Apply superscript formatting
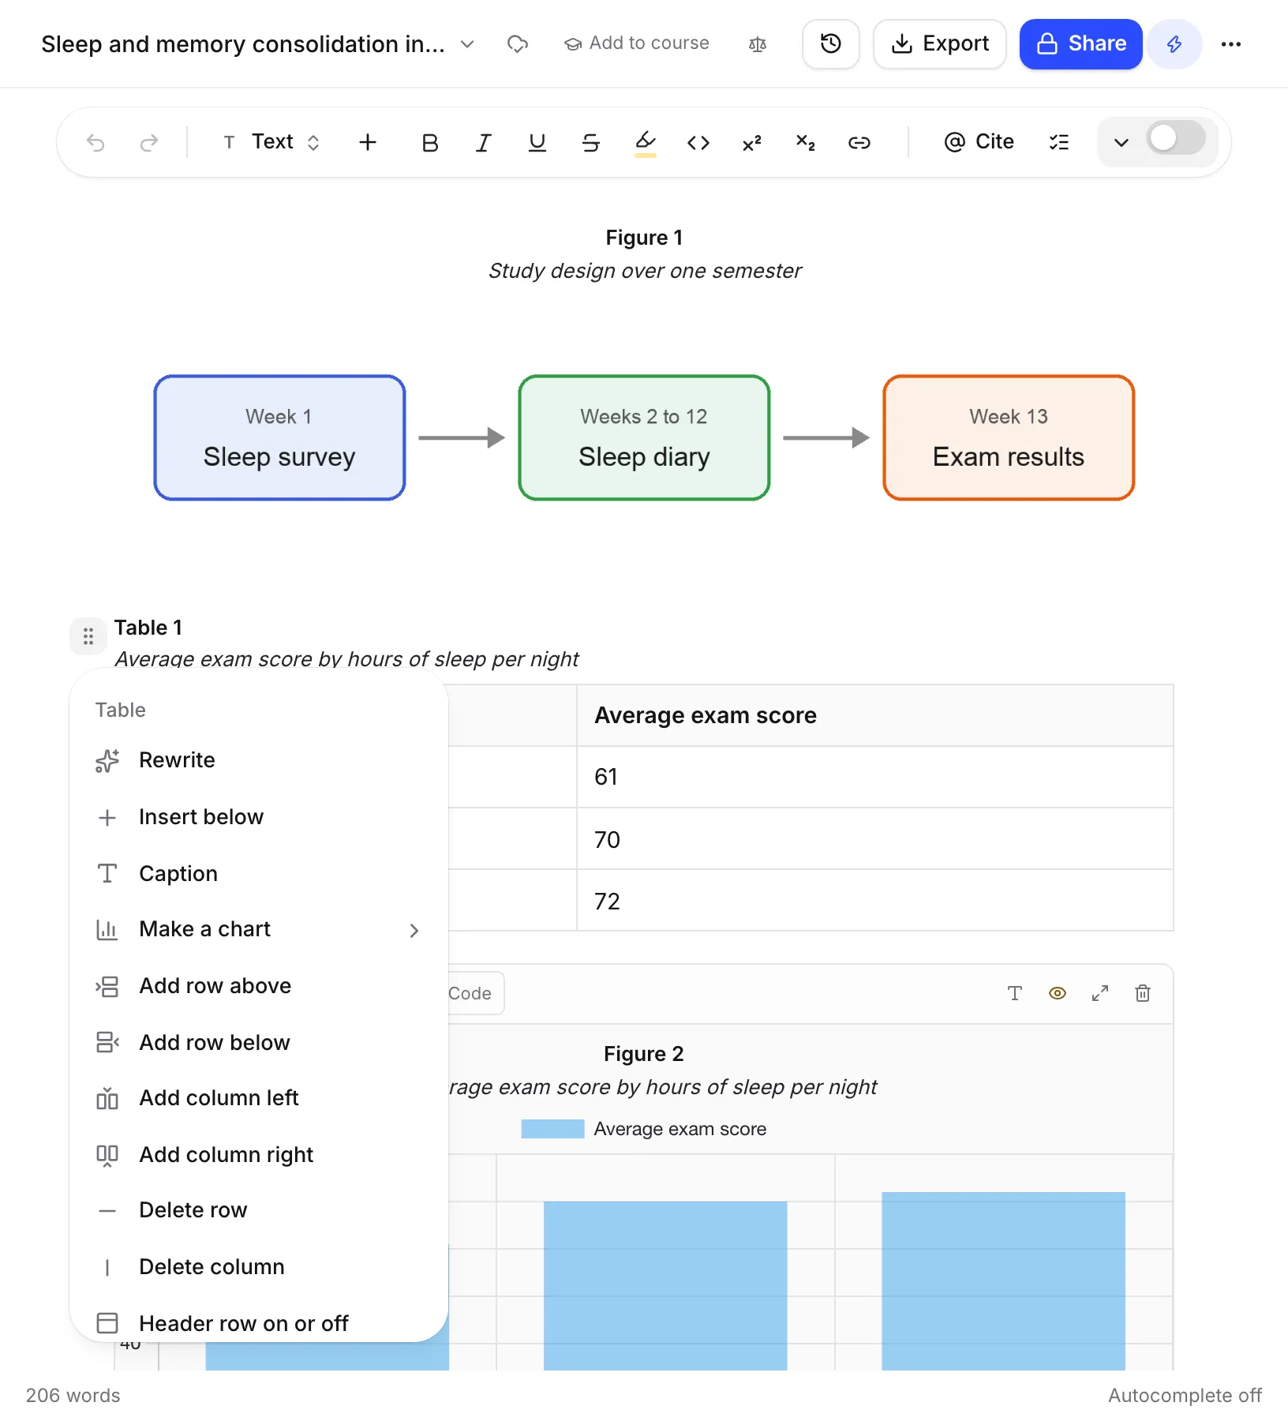1288x1421 pixels. (752, 143)
